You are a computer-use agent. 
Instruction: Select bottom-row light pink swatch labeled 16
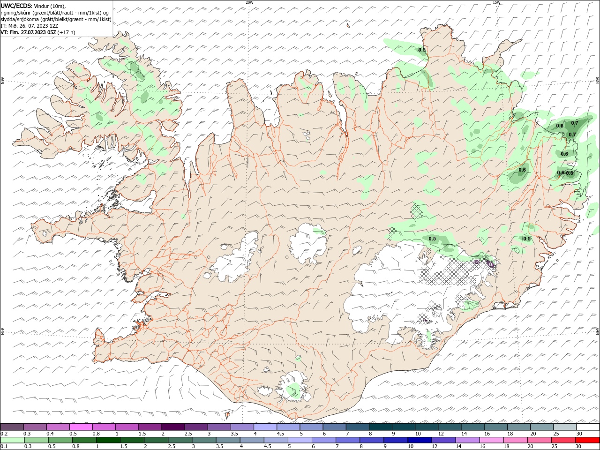tap(491, 440)
